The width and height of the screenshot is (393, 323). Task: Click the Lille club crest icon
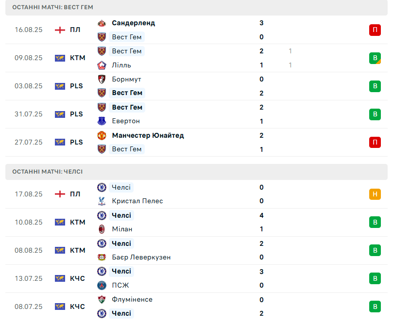(x=102, y=65)
